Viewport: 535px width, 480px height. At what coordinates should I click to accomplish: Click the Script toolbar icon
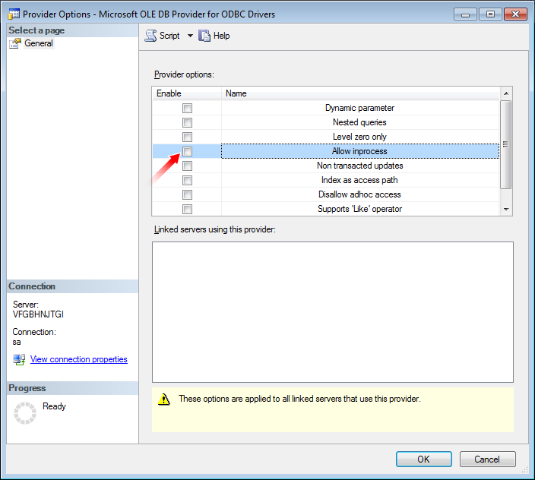150,36
